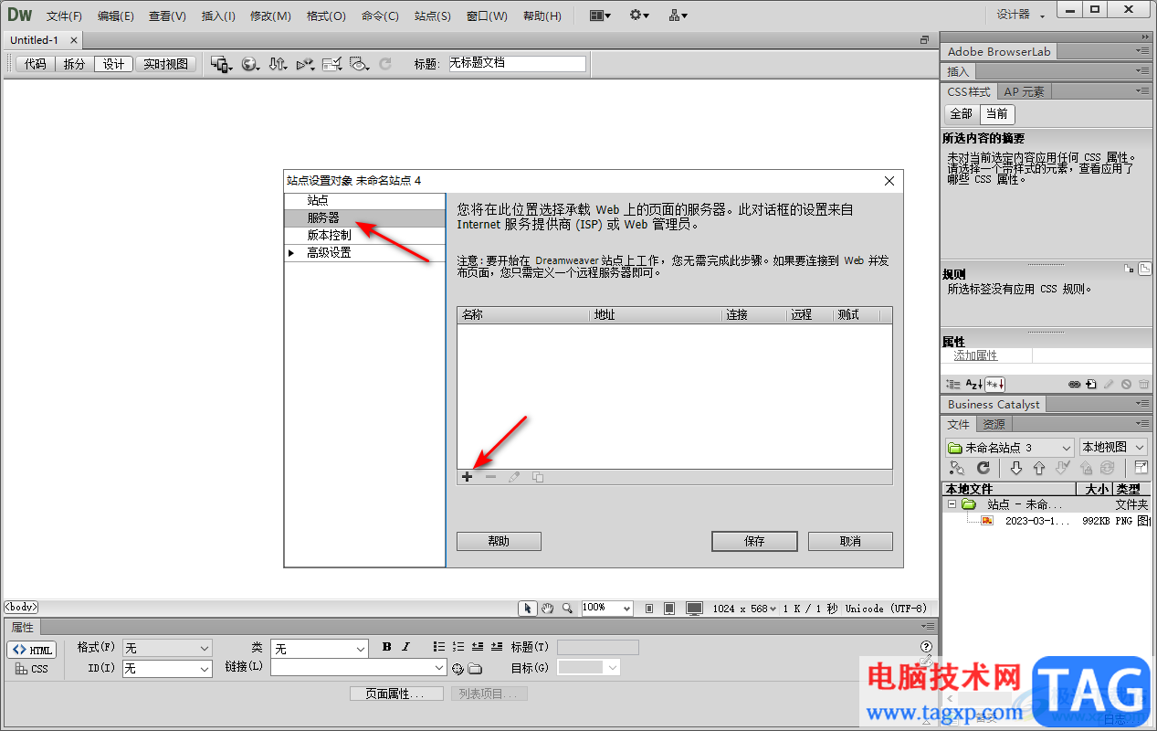Show only set properties view toggle
This screenshot has height=731, width=1157.
click(x=994, y=385)
